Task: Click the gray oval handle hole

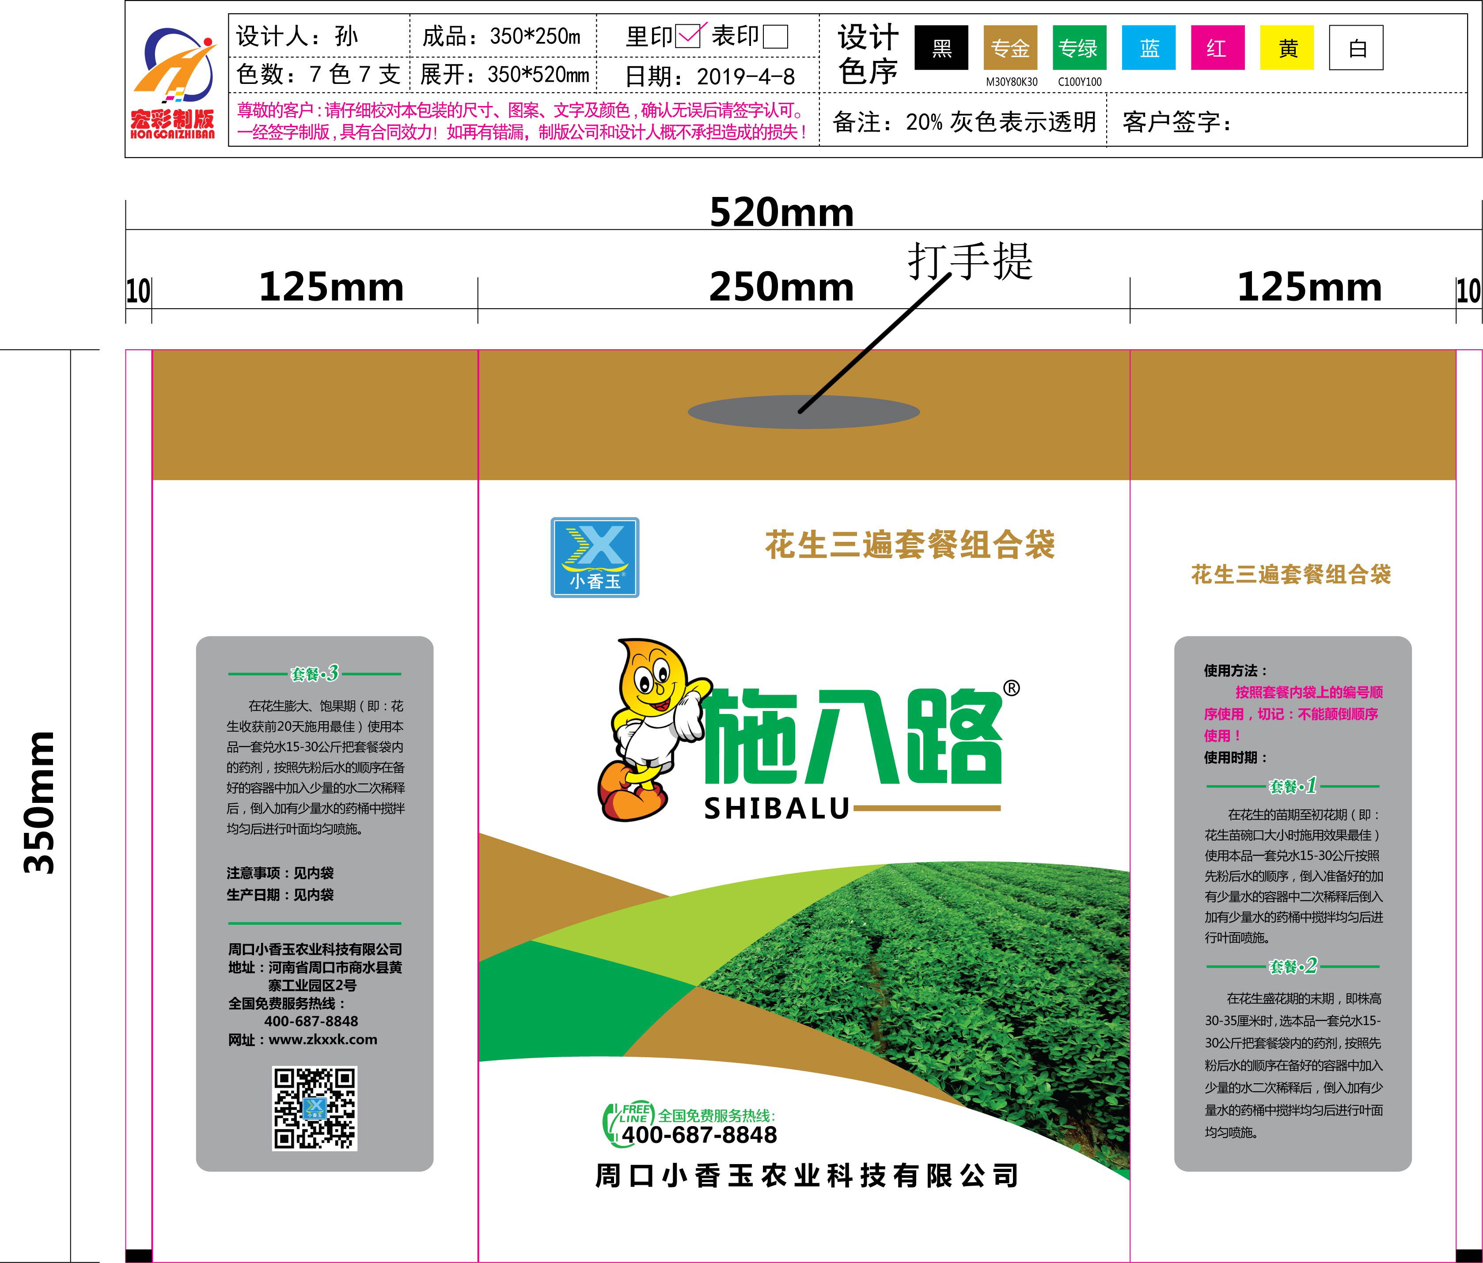Action: (803, 412)
